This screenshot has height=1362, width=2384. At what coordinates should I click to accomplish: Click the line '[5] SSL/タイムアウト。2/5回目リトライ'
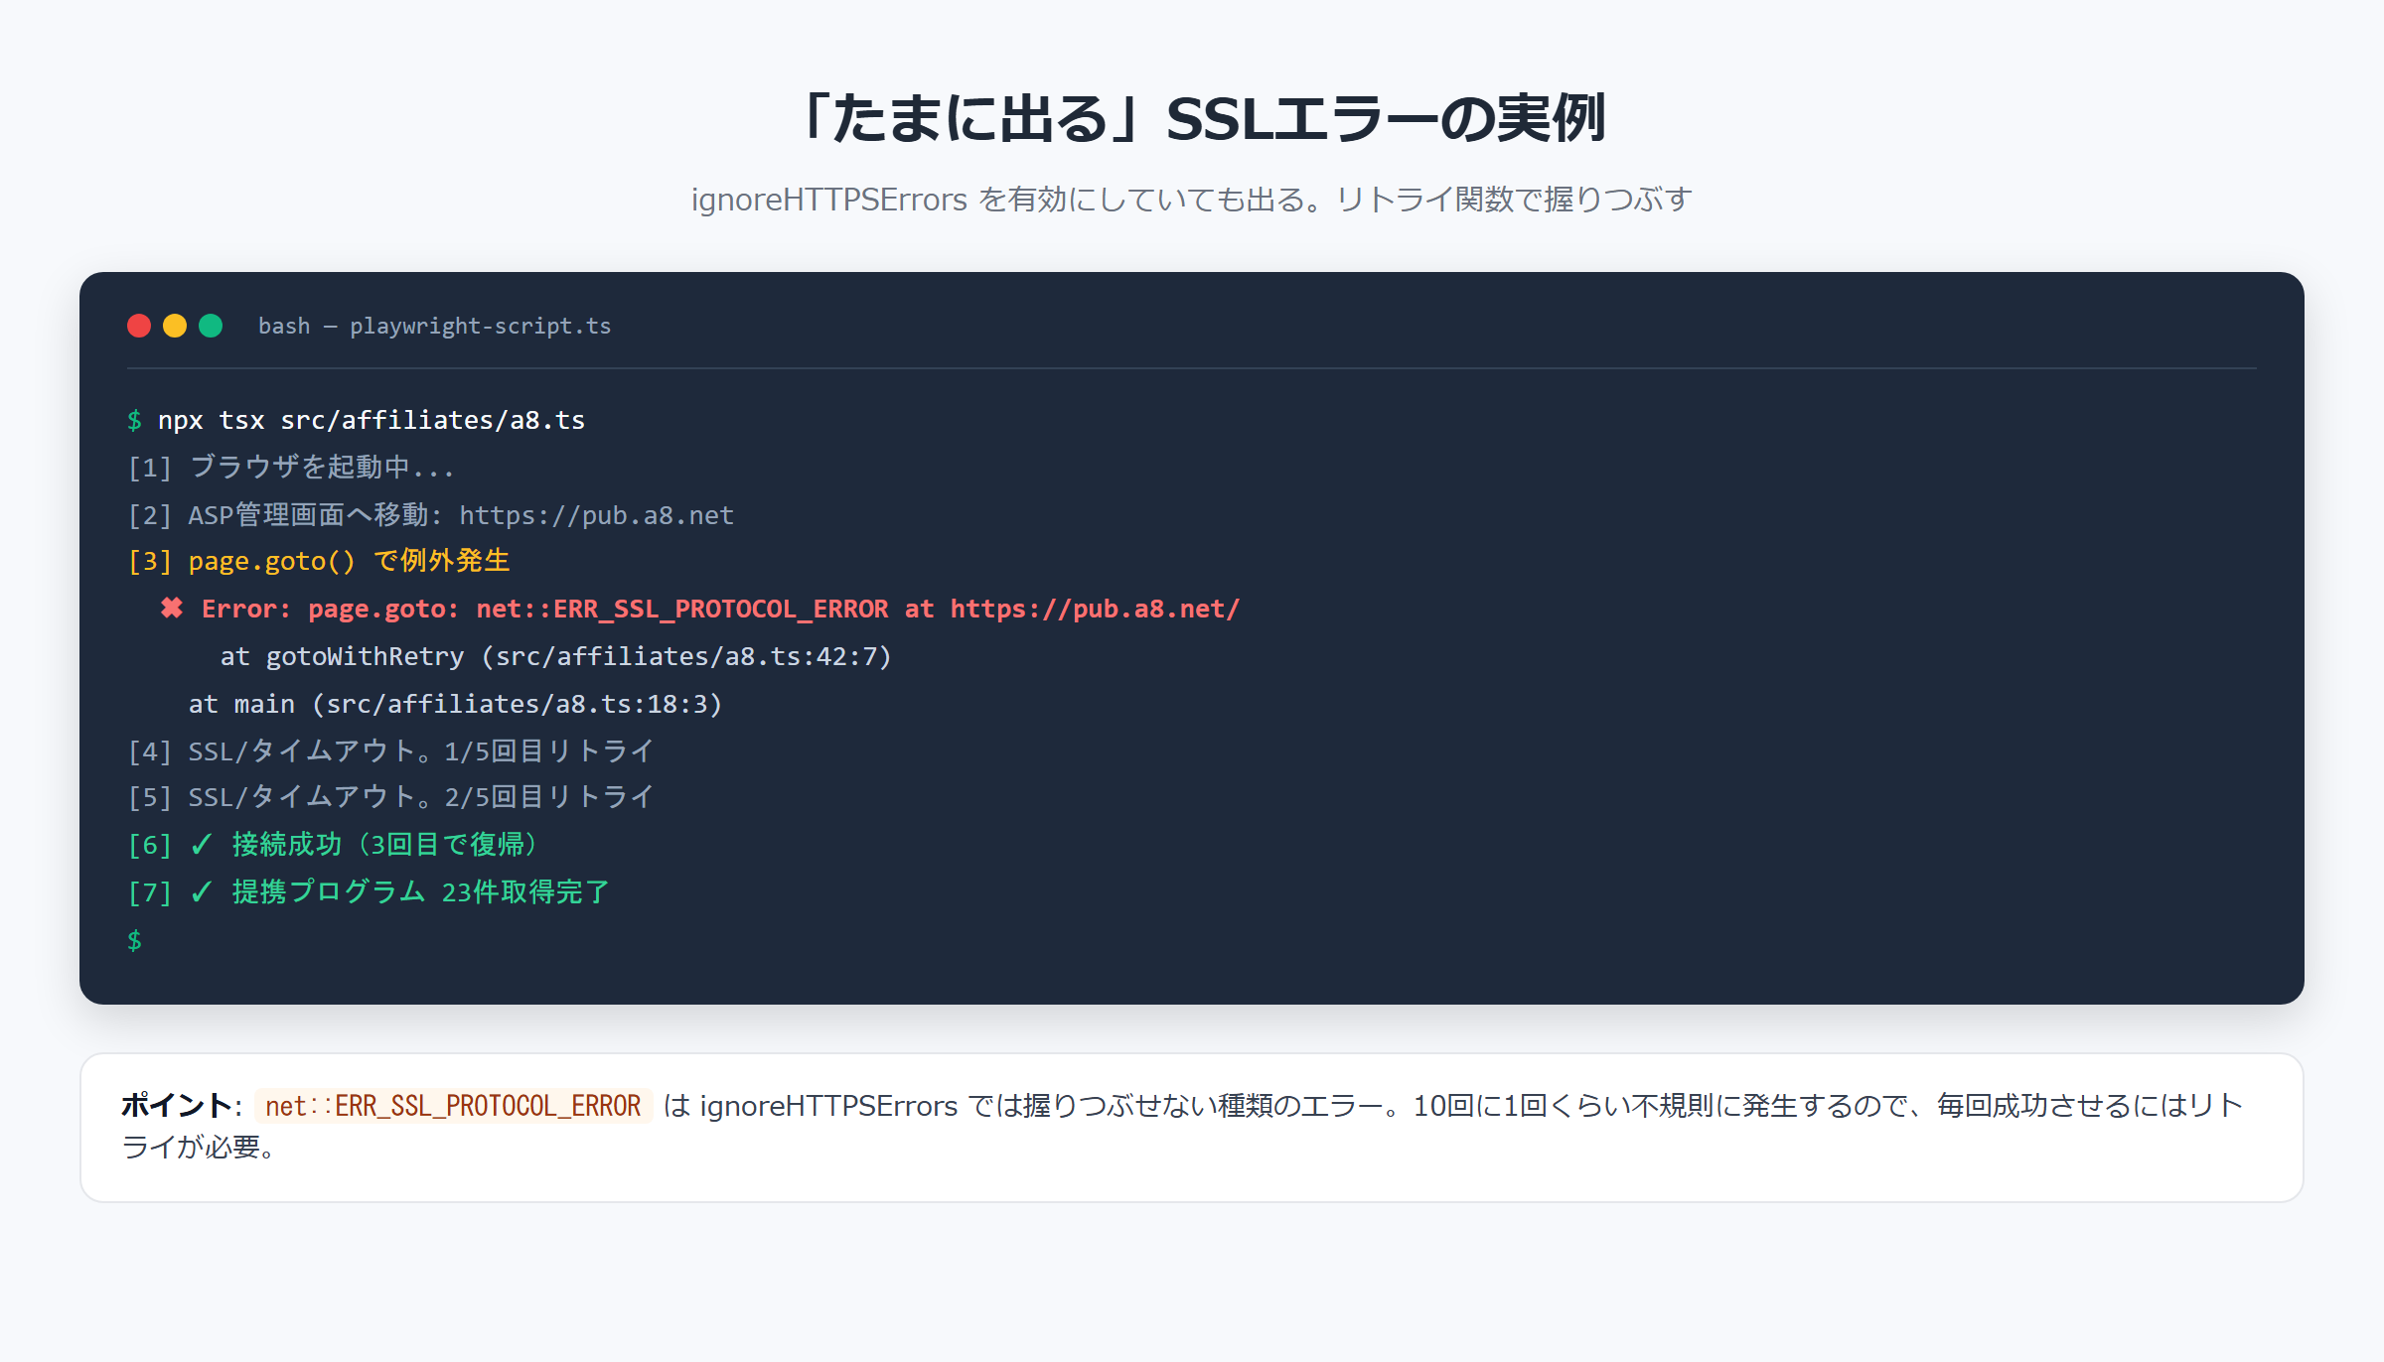(x=390, y=797)
